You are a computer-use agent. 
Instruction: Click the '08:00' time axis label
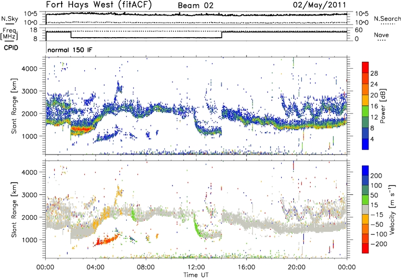pos(145,267)
